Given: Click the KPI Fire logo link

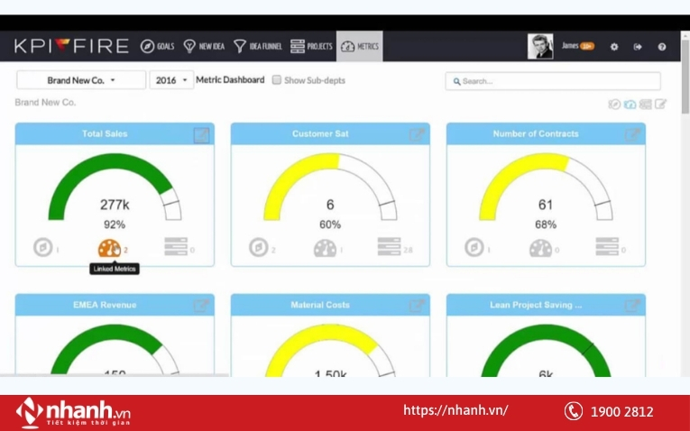Looking at the screenshot, I should (x=70, y=46).
